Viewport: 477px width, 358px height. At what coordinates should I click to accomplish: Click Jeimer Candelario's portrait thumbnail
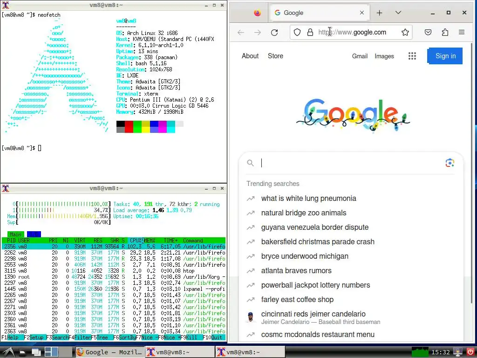coord(250,317)
